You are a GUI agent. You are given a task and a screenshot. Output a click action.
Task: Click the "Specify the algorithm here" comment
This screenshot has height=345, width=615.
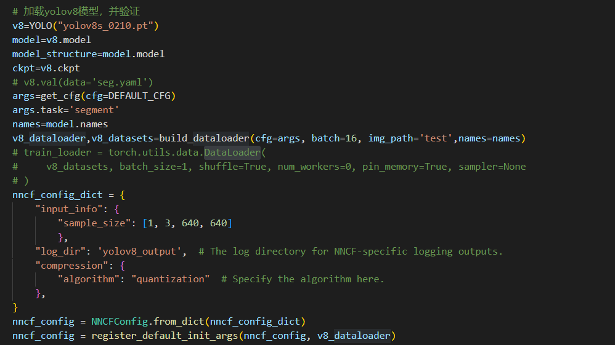(x=303, y=279)
